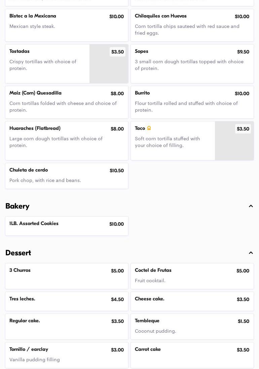Screen dimensions: 259x369
Task: Select 1LB. Assorted Cookies
Action: coord(67,226)
